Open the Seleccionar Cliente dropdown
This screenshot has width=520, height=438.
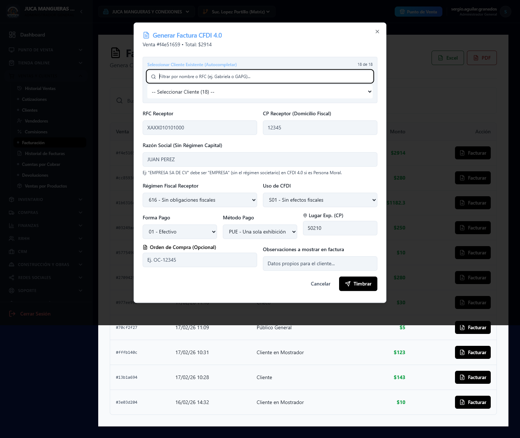pyautogui.click(x=260, y=92)
